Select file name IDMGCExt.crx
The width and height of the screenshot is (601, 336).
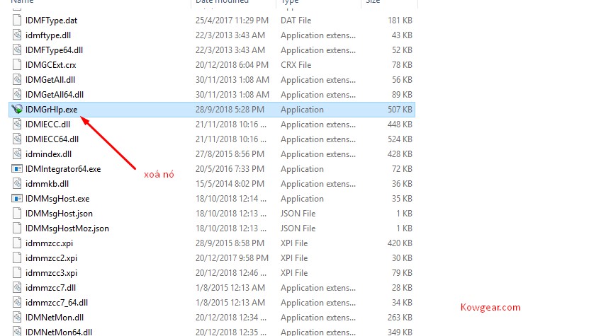pos(50,65)
